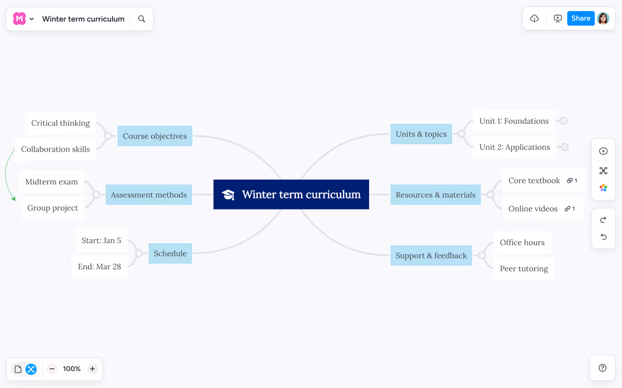The image size is (622, 388).
Task: Open the help question mark icon
Action: click(602, 368)
